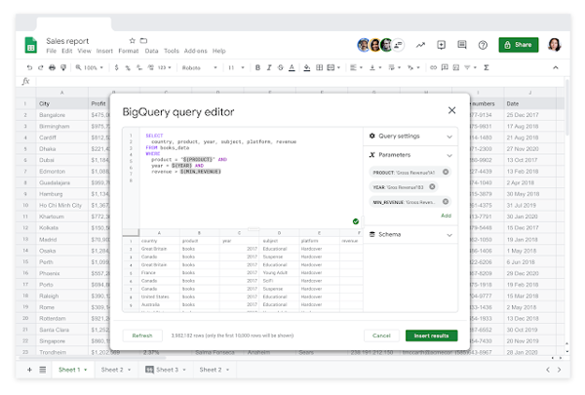Screen dimensions: 585x395
Task: Select the Paint format tool
Action: [x=63, y=67]
